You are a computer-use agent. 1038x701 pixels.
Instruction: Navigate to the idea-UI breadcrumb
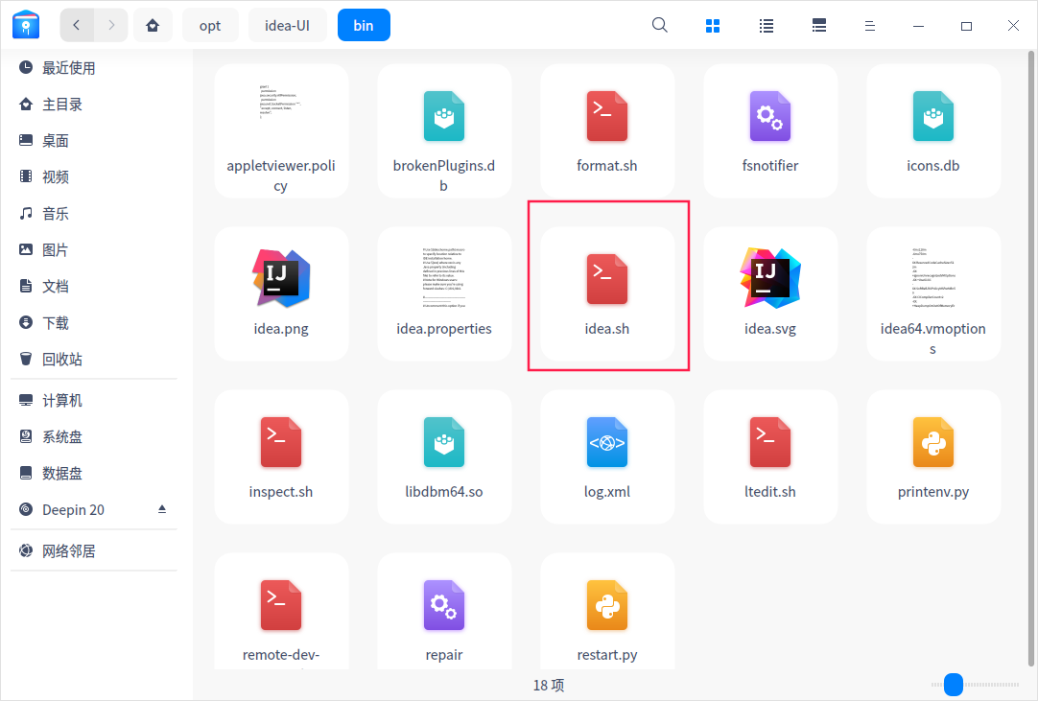point(287,25)
